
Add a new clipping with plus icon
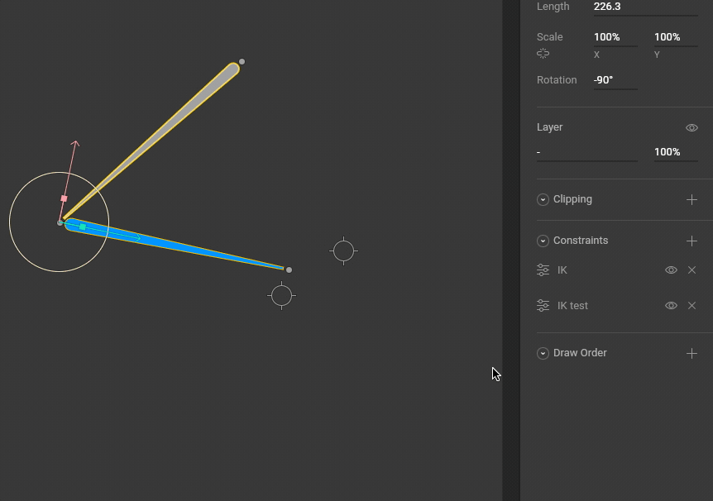(691, 199)
